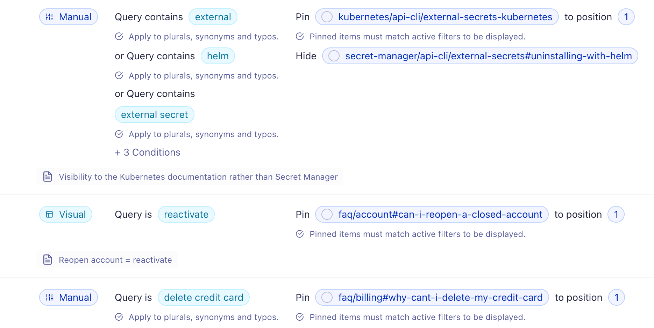Click the check icon beside the reactivate pinned items note
The width and height of the screenshot is (654, 328).
click(x=300, y=234)
